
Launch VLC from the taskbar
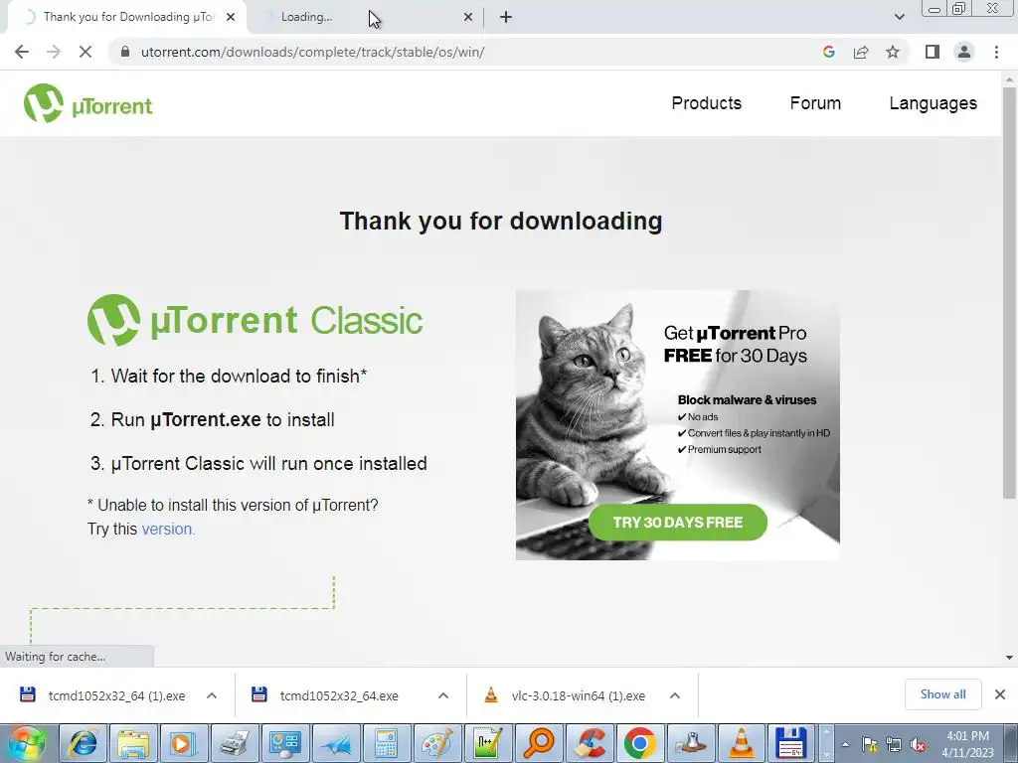pos(742,743)
